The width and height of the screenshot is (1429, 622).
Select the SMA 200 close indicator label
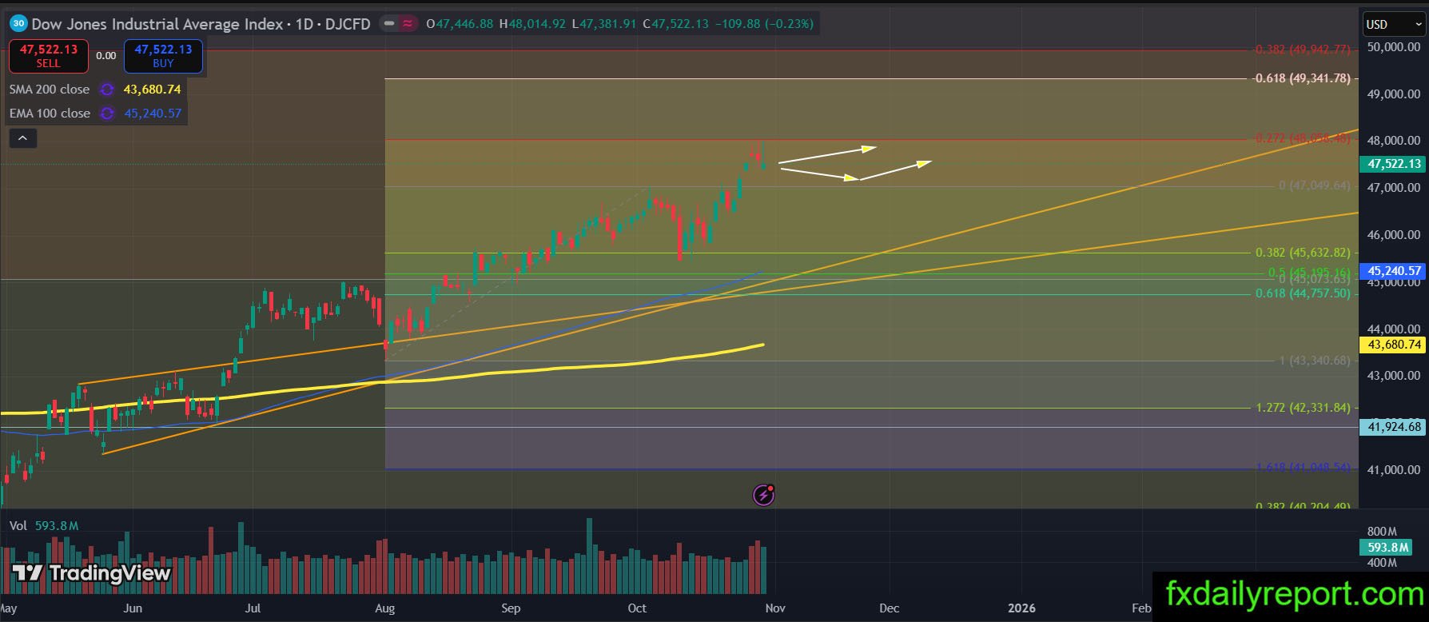50,90
